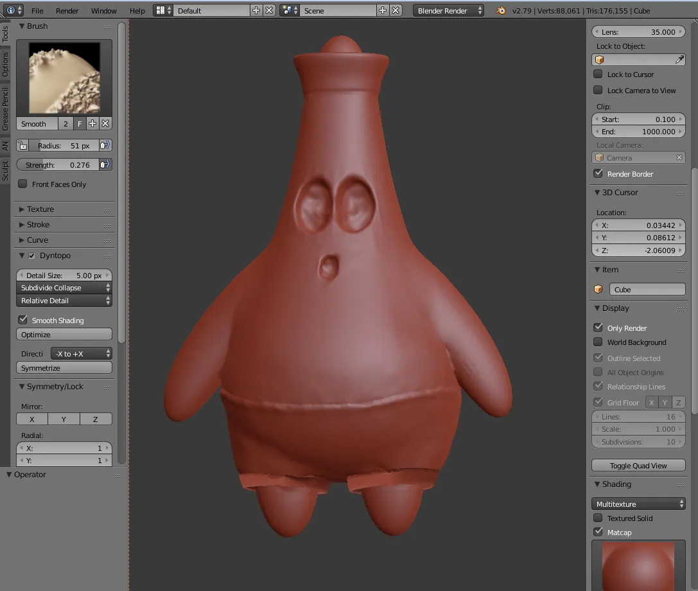Enable Front Faces Only checkbox

pyautogui.click(x=22, y=184)
